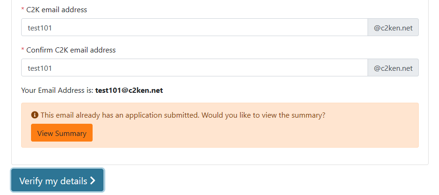This screenshot has height=195, width=439.
Task: Click the @c2ken.net suffix on the confirm field
Action: click(393, 67)
